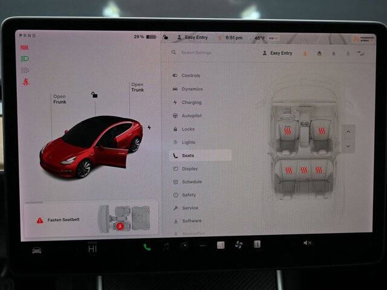Open the more apps ellipsis icon
Viewport: 387px width, 290px height.
coord(203,246)
